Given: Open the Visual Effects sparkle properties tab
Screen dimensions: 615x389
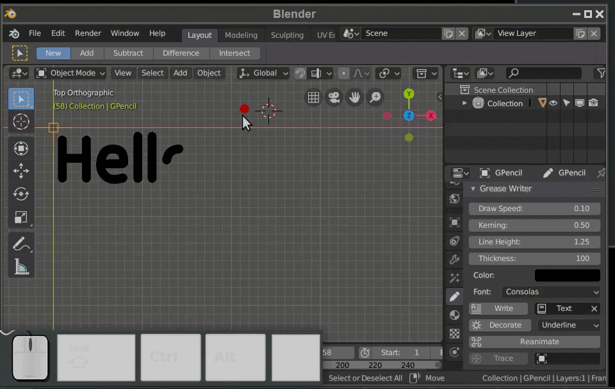Looking at the screenshot, I should [454, 278].
